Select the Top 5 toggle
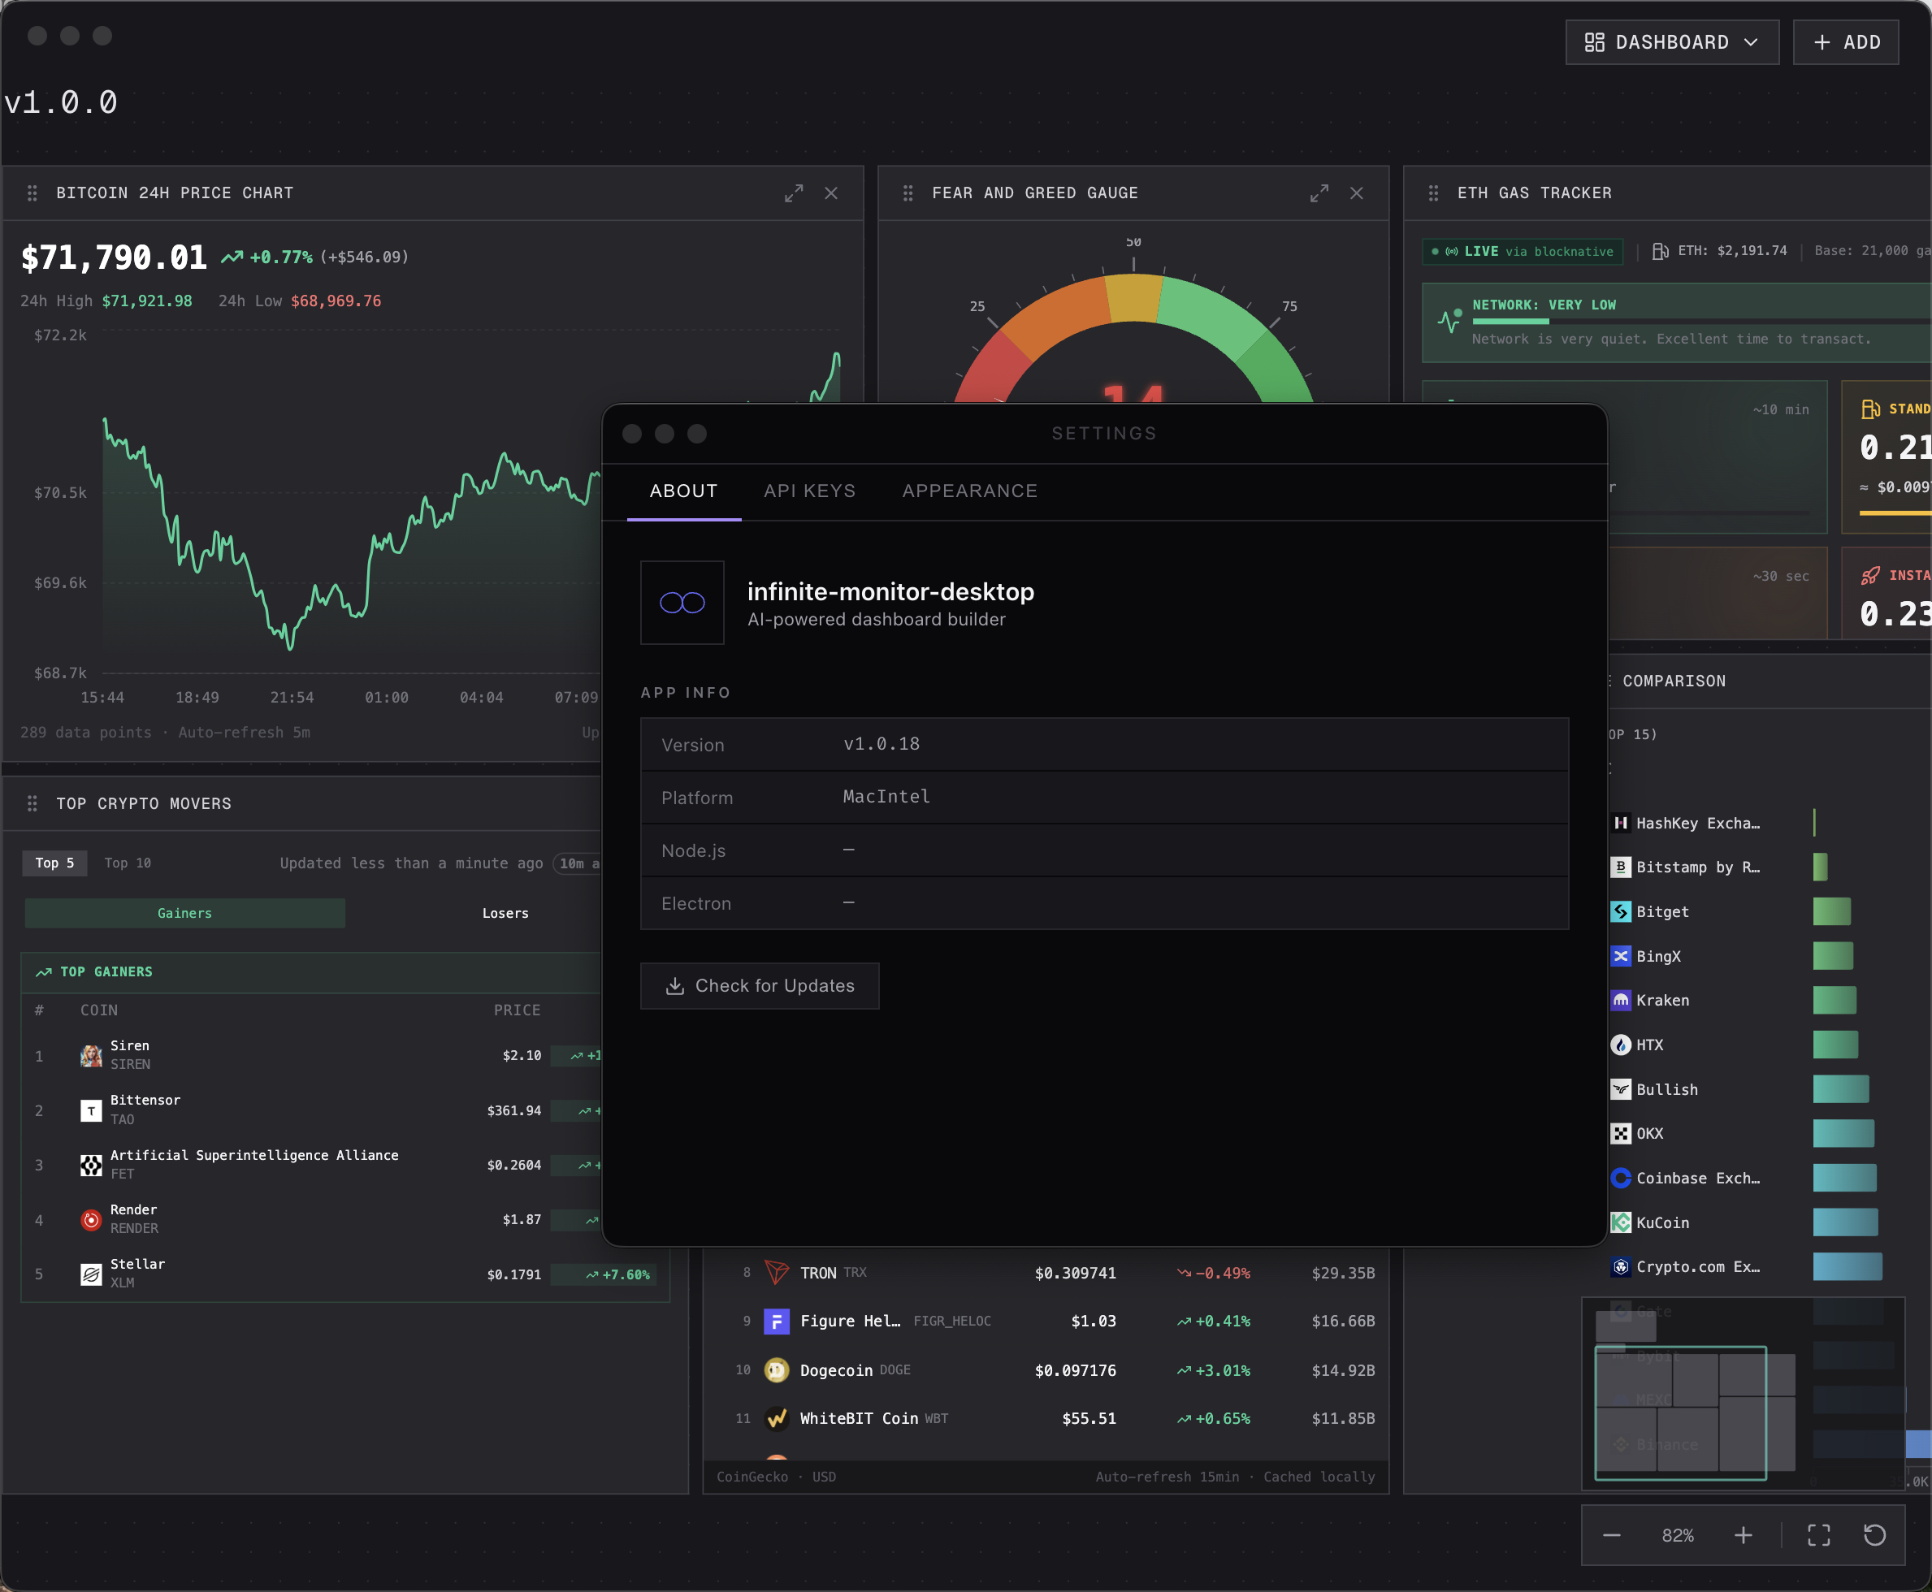The width and height of the screenshot is (1932, 1592). coord(54,863)
